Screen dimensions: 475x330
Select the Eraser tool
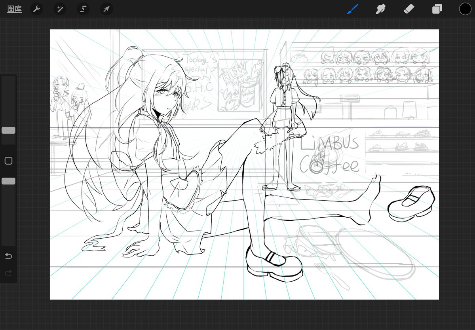click(x=409, y=9)
